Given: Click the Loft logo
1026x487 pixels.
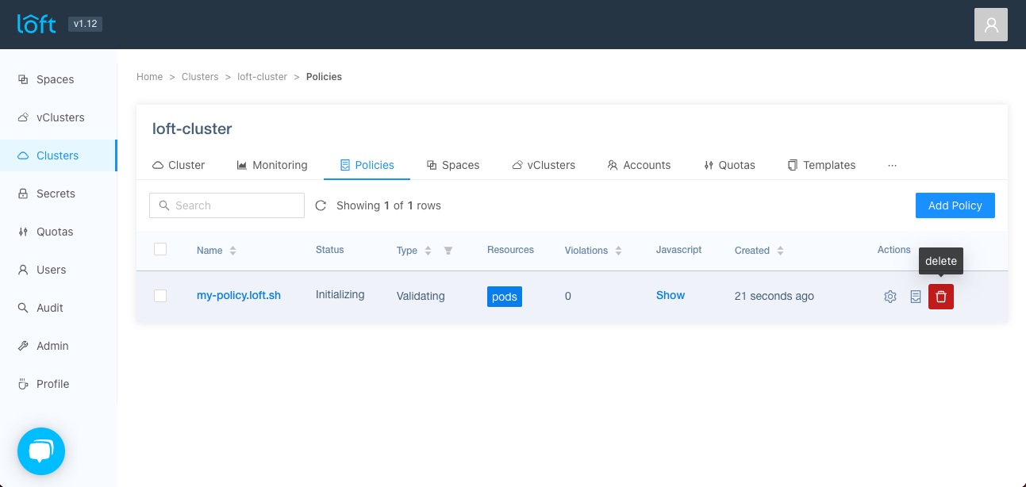Looking at the screenshot, I should point(37,24).
